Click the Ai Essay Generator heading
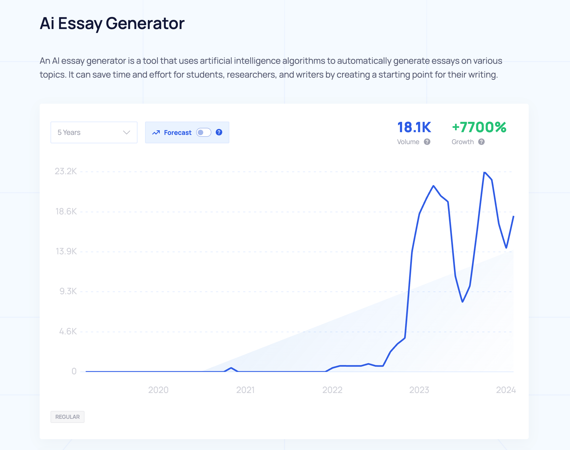This screenshot has height=450, width=570. 112,23
